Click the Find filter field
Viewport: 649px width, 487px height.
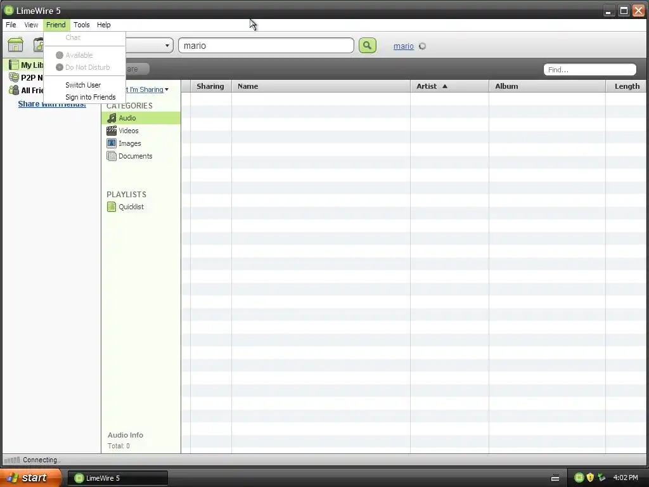coord(590,70)
